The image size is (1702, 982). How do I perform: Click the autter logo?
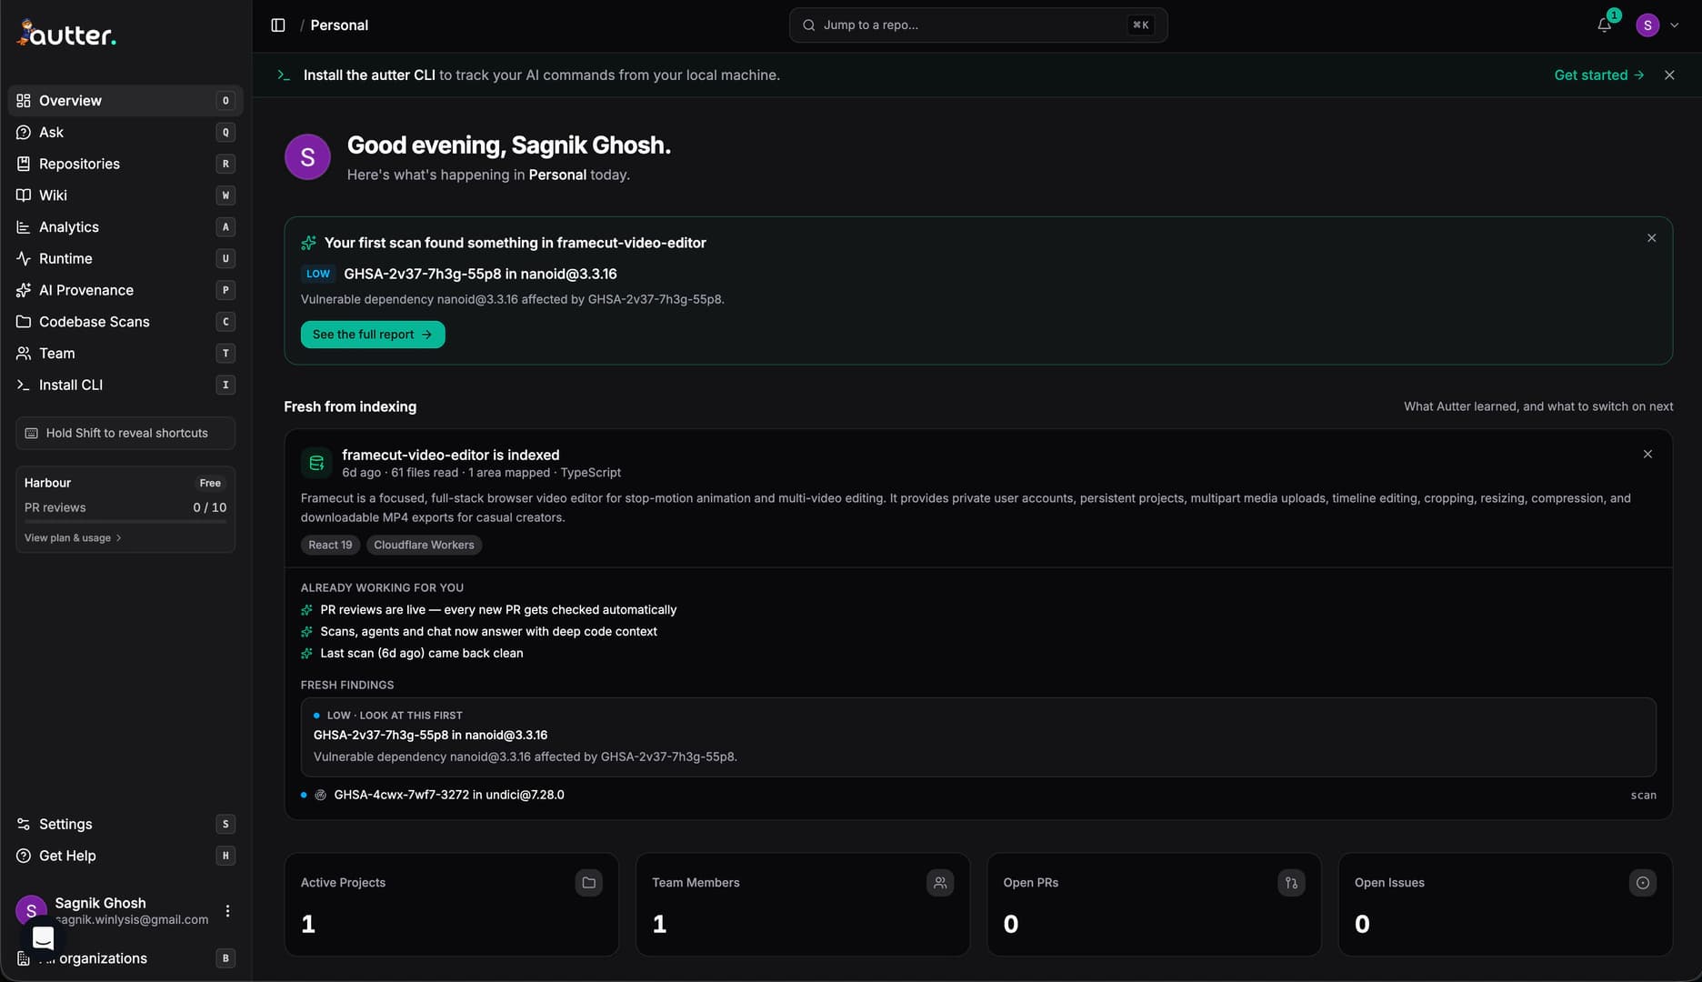pyautogui.click(x=66, y=34)
